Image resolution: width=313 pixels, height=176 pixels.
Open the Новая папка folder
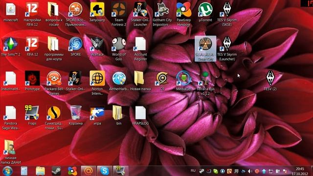(x=140, y=81)
